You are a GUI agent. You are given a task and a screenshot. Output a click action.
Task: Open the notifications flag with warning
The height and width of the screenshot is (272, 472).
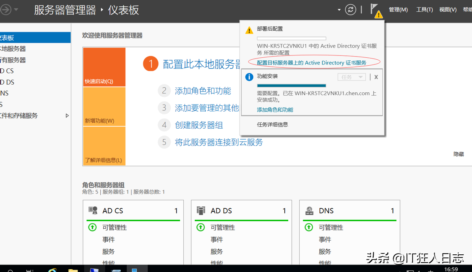point(376,11)
